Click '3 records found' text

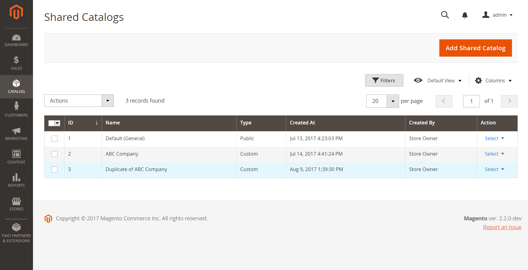point(145,100)
